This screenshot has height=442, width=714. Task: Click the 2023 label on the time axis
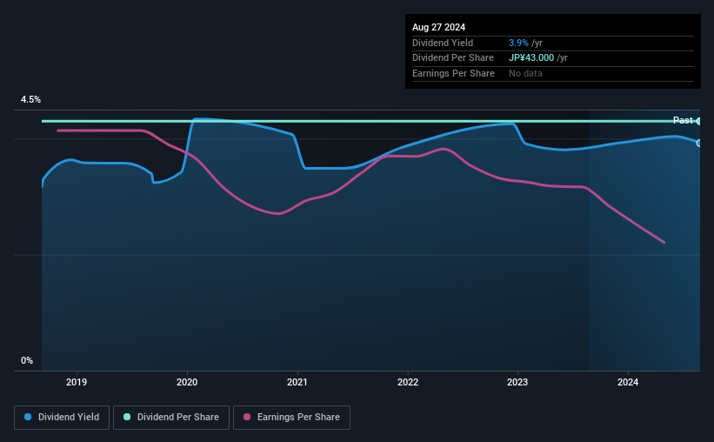coord(517,382)
